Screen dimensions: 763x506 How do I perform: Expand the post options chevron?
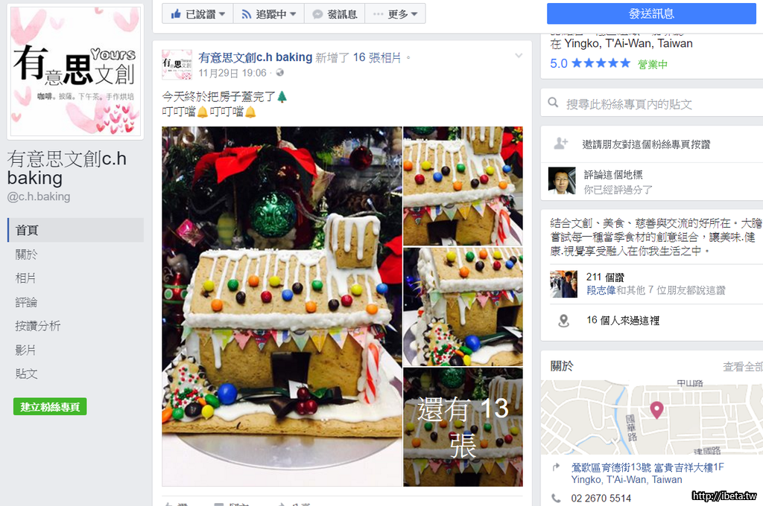(519, 56)
